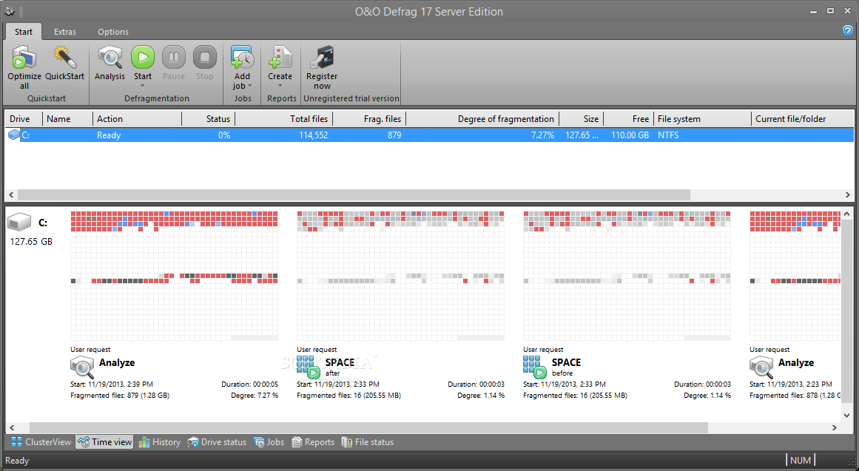Click the NTFS file system cell
Image resolution: width=859 pixels, height=471 pixels.
(668, 135)
